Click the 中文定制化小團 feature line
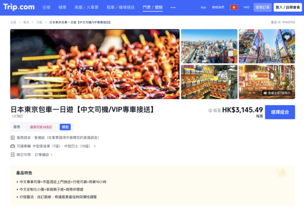The height and width of the screenshot is (210, 304). 50,189
